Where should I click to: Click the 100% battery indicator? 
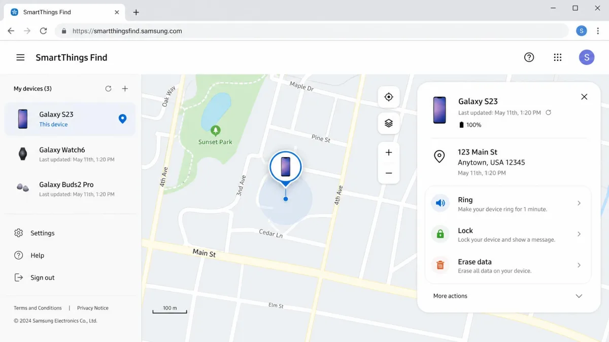[470, 125]
